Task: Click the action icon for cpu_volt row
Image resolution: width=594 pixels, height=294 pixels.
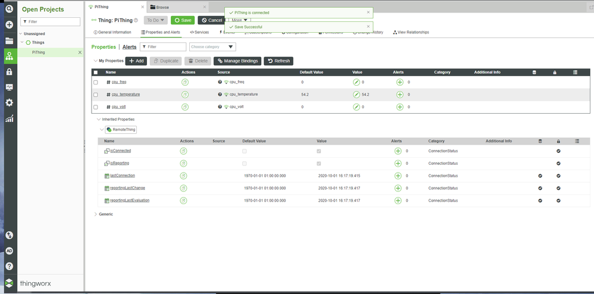Action: click(x=185, y=107)
